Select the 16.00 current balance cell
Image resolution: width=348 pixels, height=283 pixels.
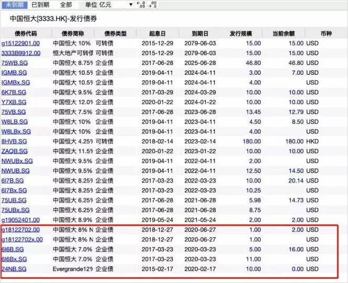pos(296,250)
